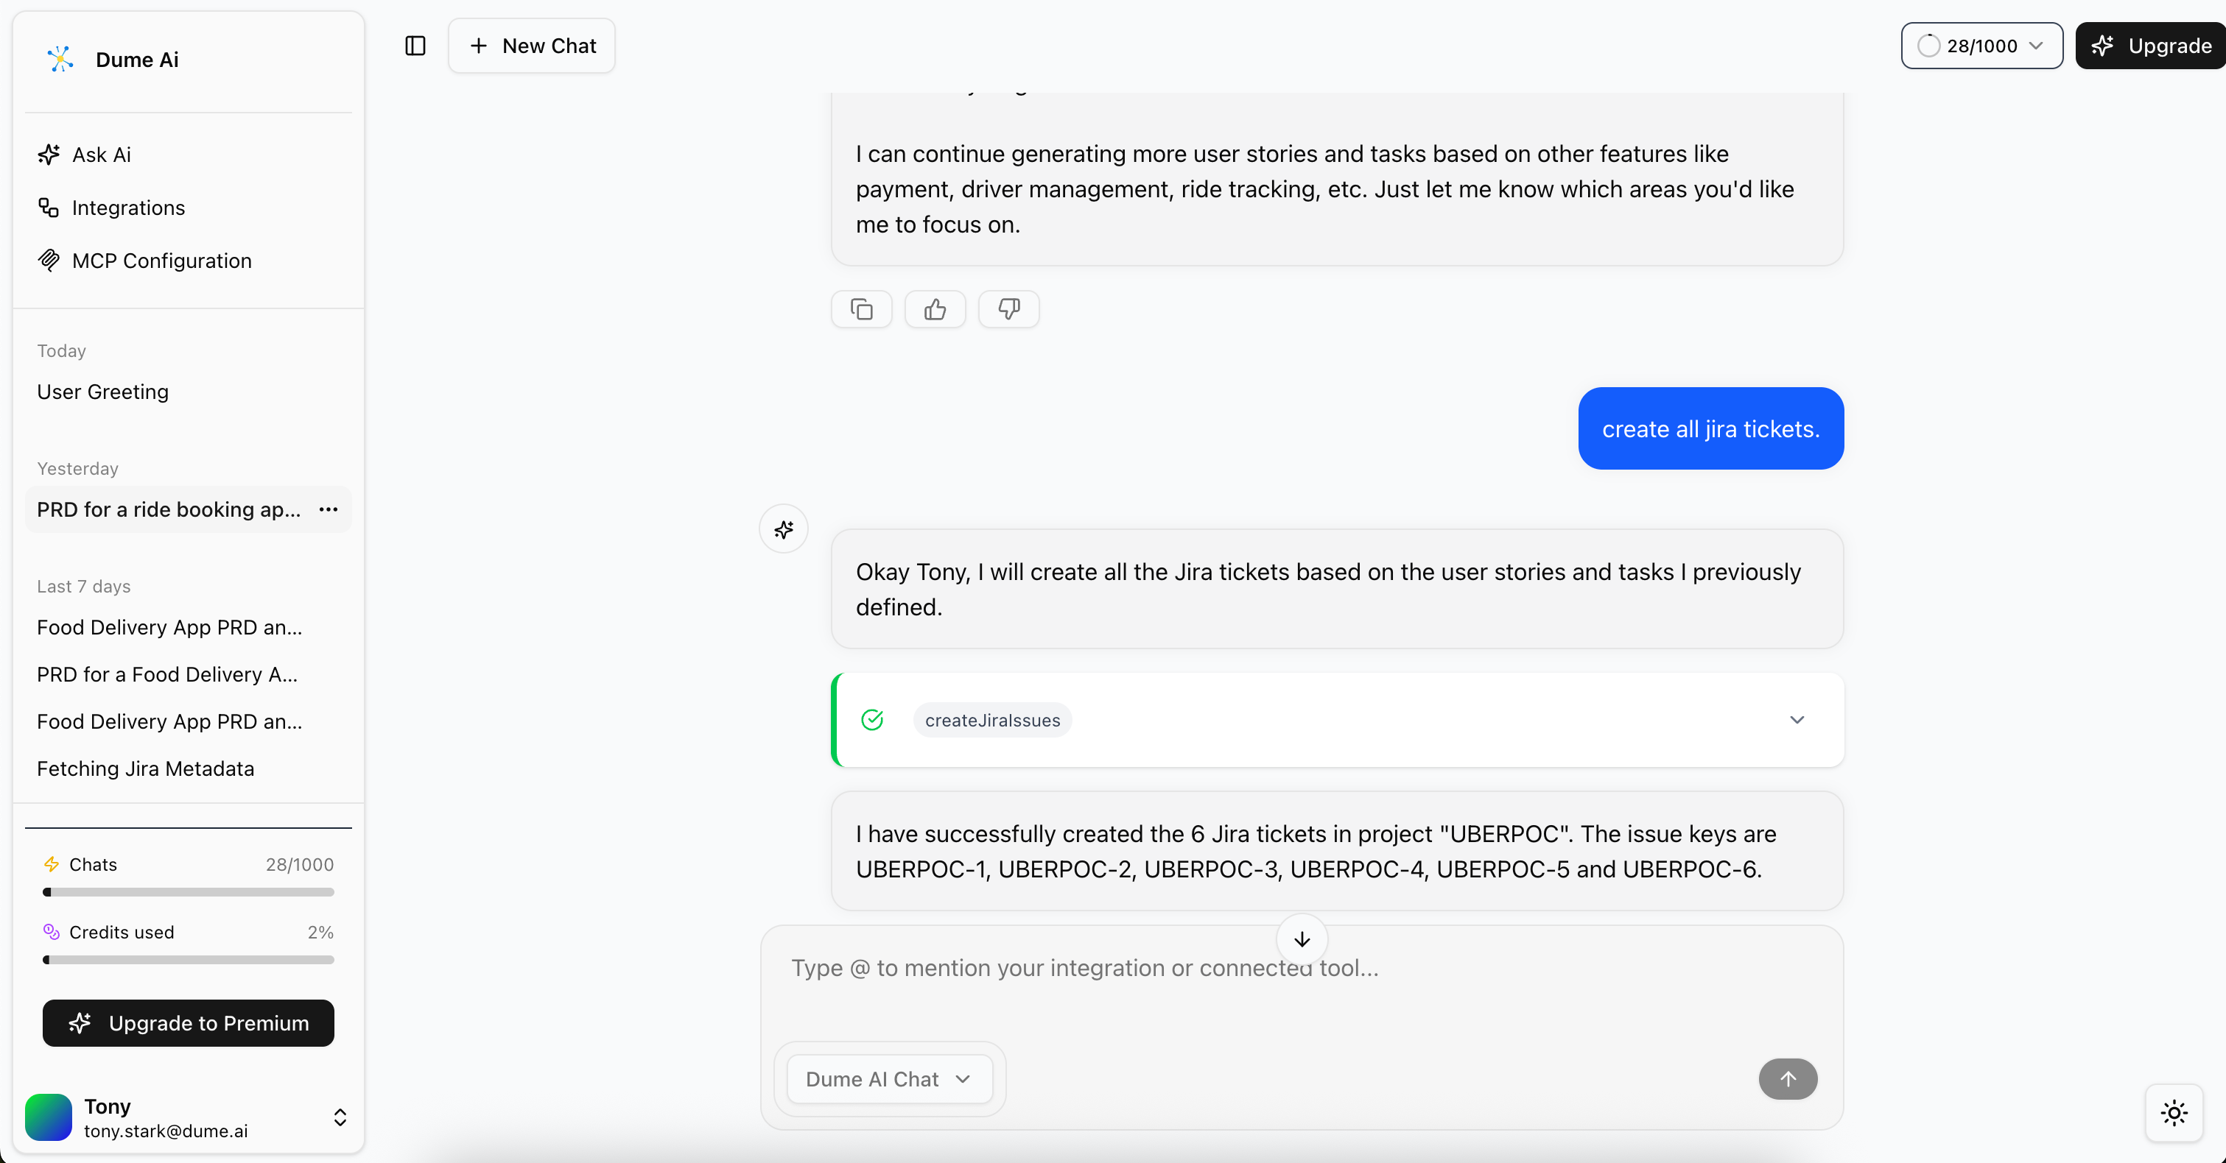Expand the createJiraIssues tool details
This screenshot has height=1163, width=2226.
1797,719
